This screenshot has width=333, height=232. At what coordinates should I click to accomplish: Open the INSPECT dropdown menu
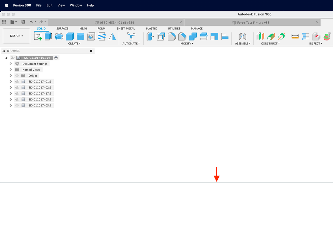pyautogui.click(x=316, y=44)
